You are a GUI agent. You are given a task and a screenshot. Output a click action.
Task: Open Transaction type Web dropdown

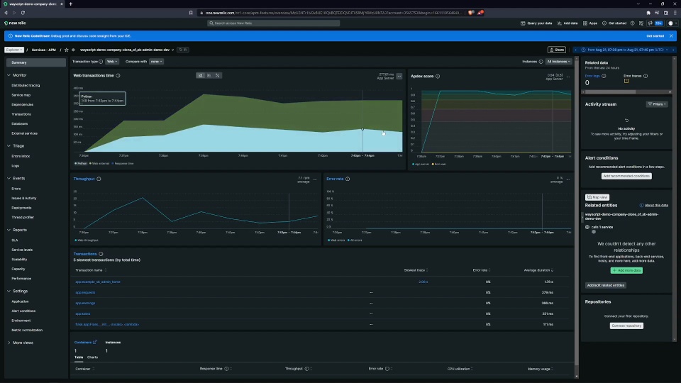pyautogui.click(x=112, y=62)
